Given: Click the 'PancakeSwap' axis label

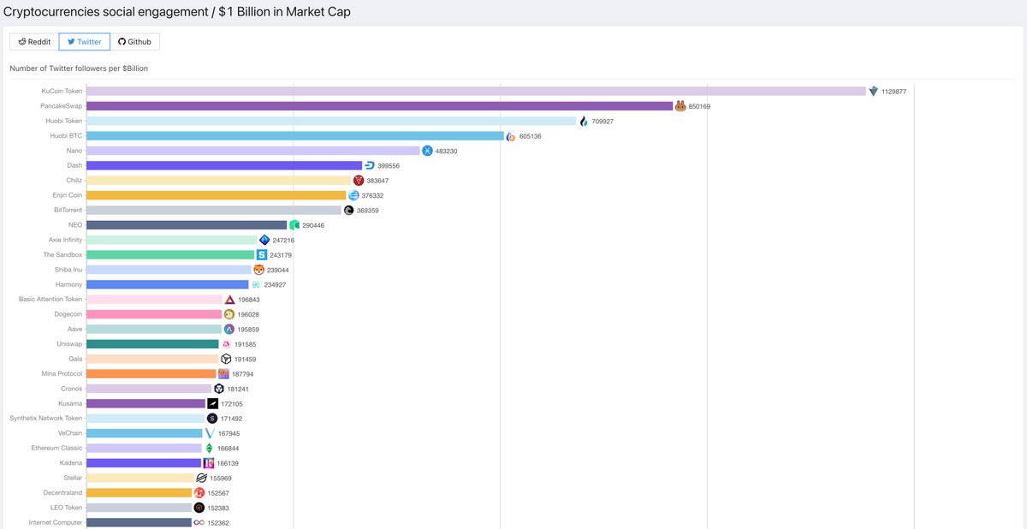Looking at the screenshot, I should click(x=62, y=106).
